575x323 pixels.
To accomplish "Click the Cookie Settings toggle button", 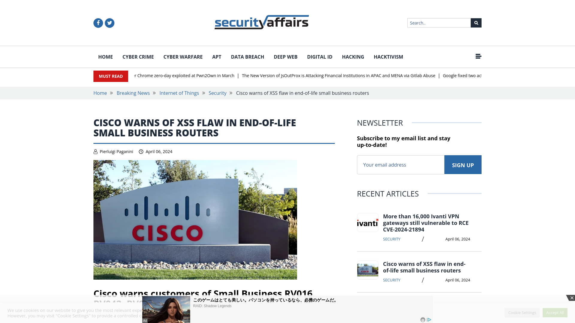I will 522,312.
